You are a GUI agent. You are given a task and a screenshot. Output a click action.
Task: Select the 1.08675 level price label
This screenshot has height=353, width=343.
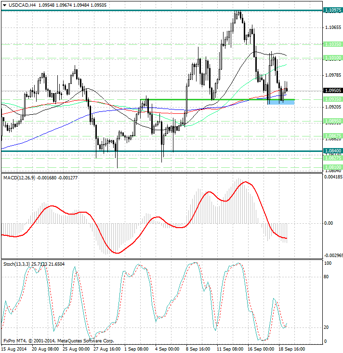(333, 136)
